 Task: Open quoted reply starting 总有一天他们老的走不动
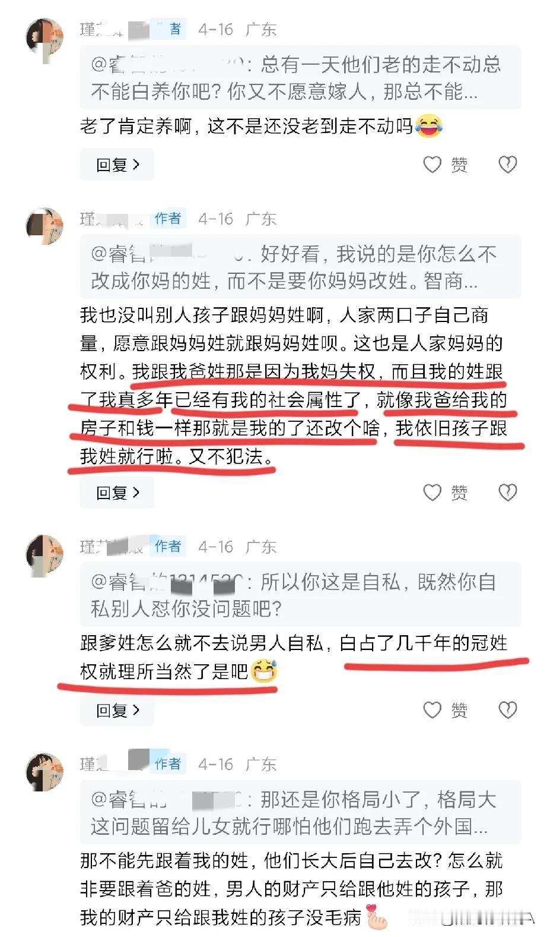(300, 77)
